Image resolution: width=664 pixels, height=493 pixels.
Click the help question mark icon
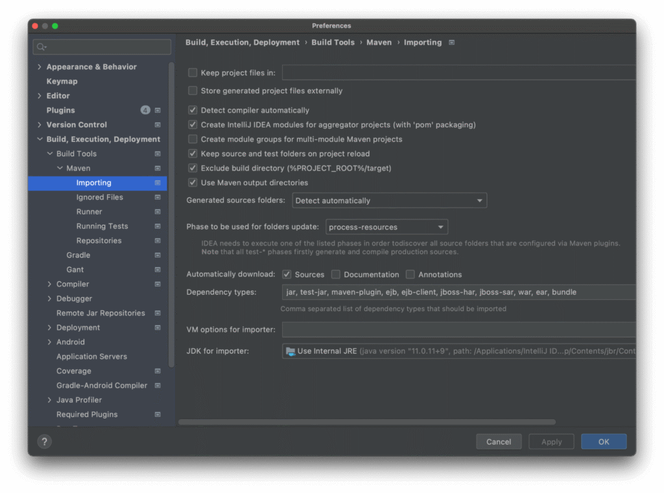(x=44, y=441)
